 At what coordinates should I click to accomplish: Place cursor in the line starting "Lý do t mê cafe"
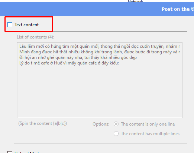[69, 63]
